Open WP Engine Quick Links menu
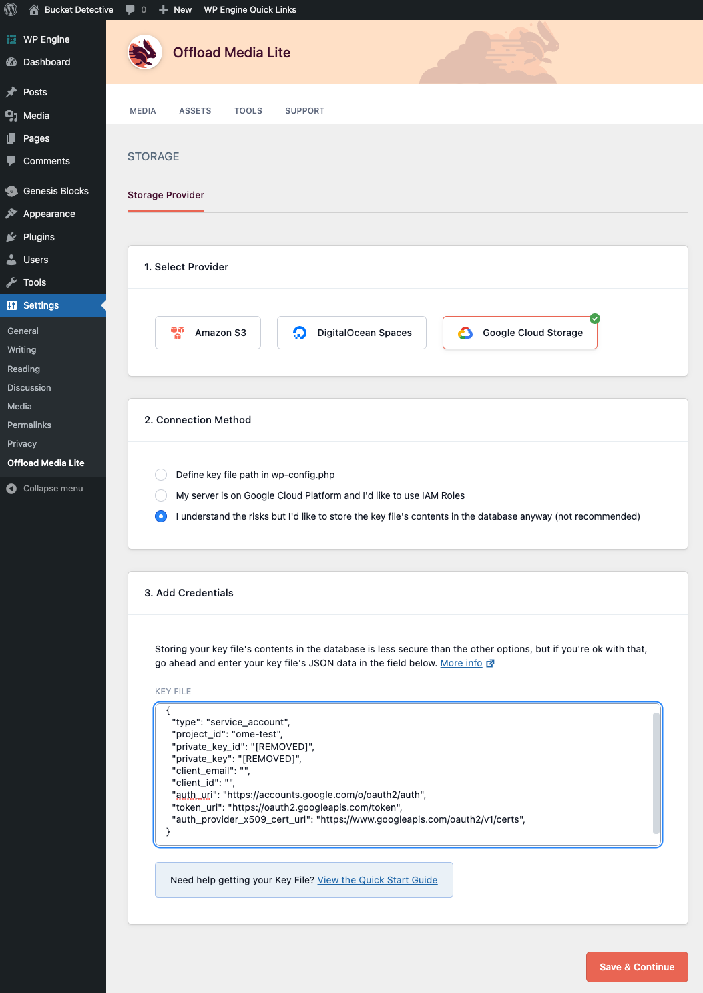This screenshot has height=993, width=703. click(x=250, y=9)
